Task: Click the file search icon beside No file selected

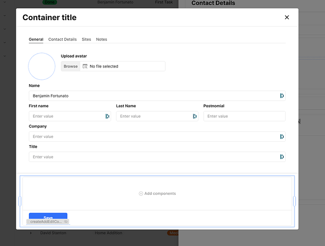Action: [85, 66]
